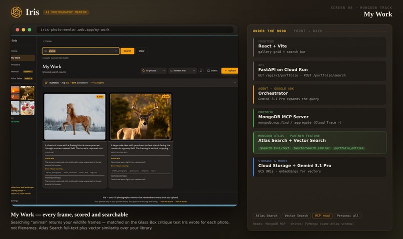
Task: Click the FastAPI on Cloud Run card
Action: 319,71
